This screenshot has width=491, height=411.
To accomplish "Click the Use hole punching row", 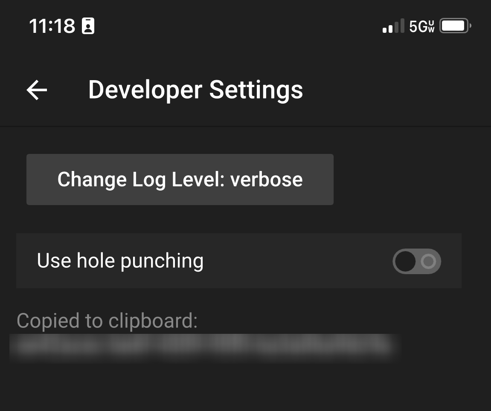I will [x=239, y=260].
